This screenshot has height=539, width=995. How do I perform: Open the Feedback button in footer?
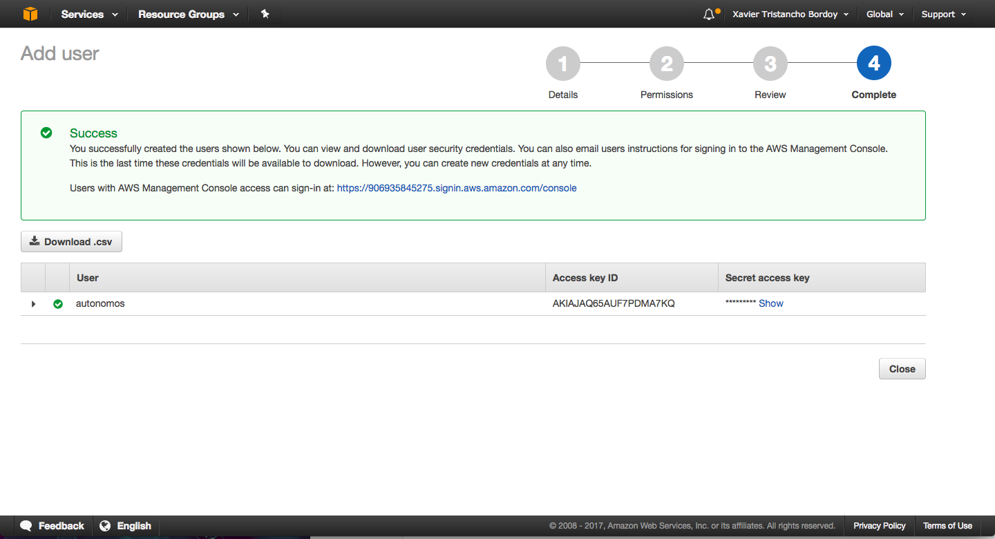[53, 526]
